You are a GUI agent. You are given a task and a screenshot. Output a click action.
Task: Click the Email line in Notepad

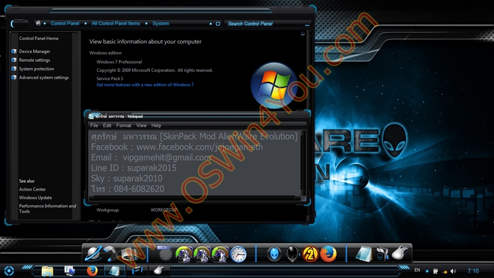151,157
